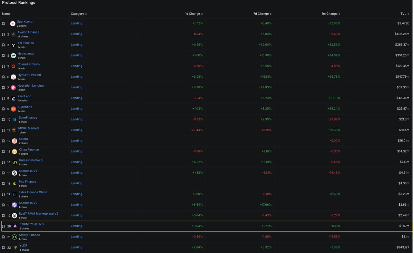Bookmark the dTRINITY dLEND row
This screenshot has height=253, width=414.
(x=3, y=226)
